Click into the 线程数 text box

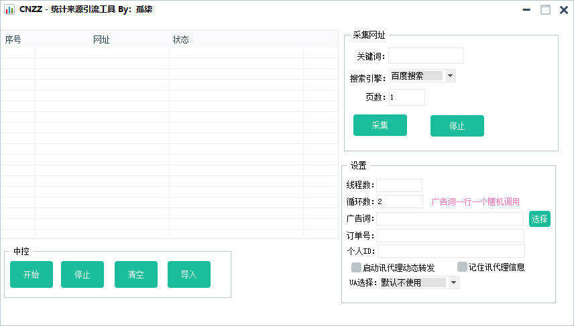click(399, 185)
